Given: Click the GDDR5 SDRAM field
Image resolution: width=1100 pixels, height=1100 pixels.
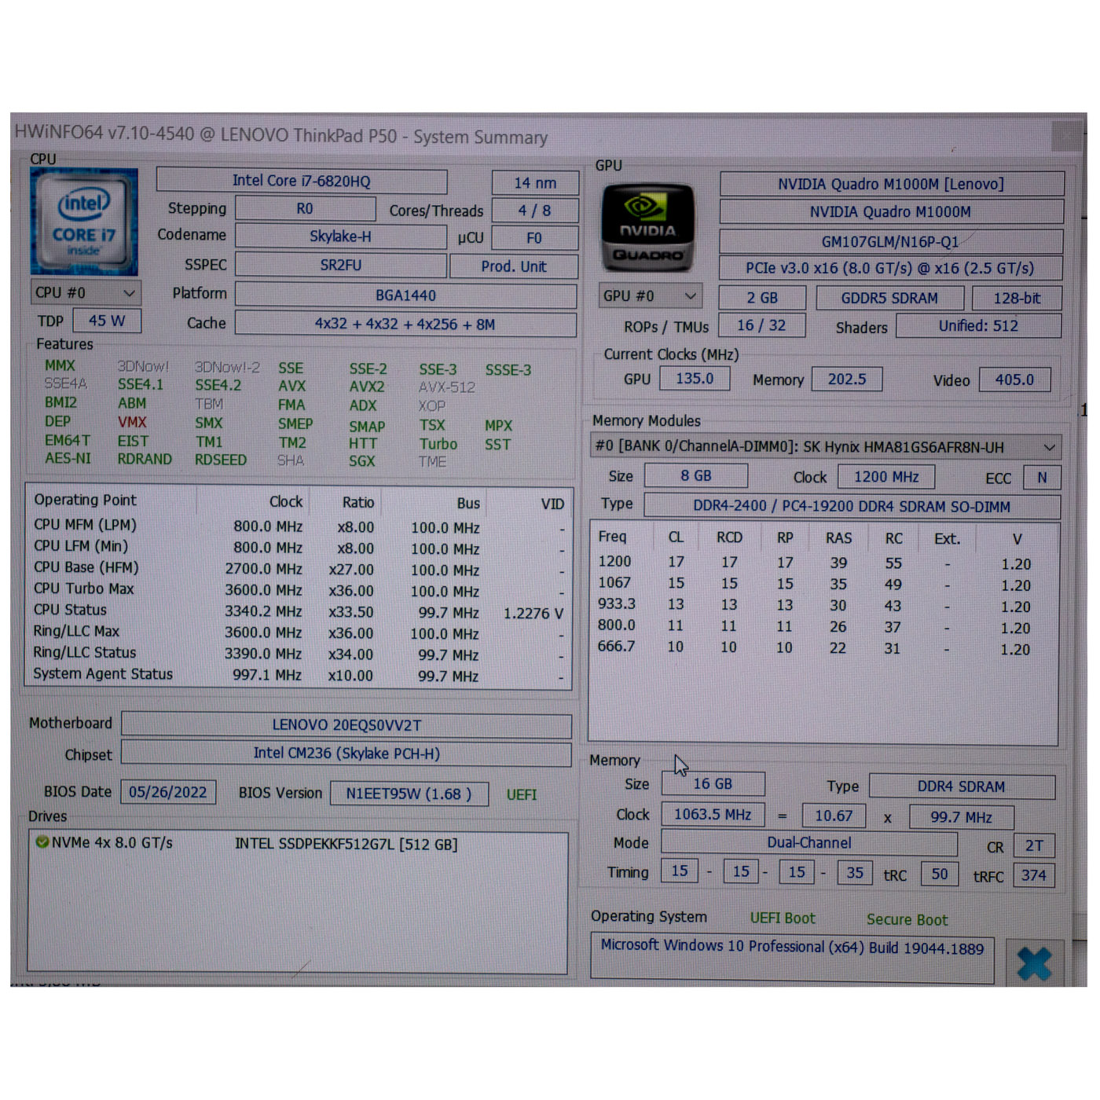Looking at the screenshot, I should 889,299.
